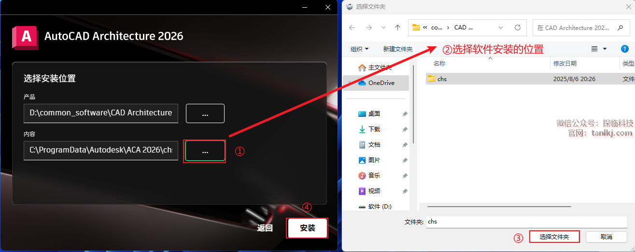Sort by 修改日期 column header
This screenshot has width=635, height=252.
point(565,63)
